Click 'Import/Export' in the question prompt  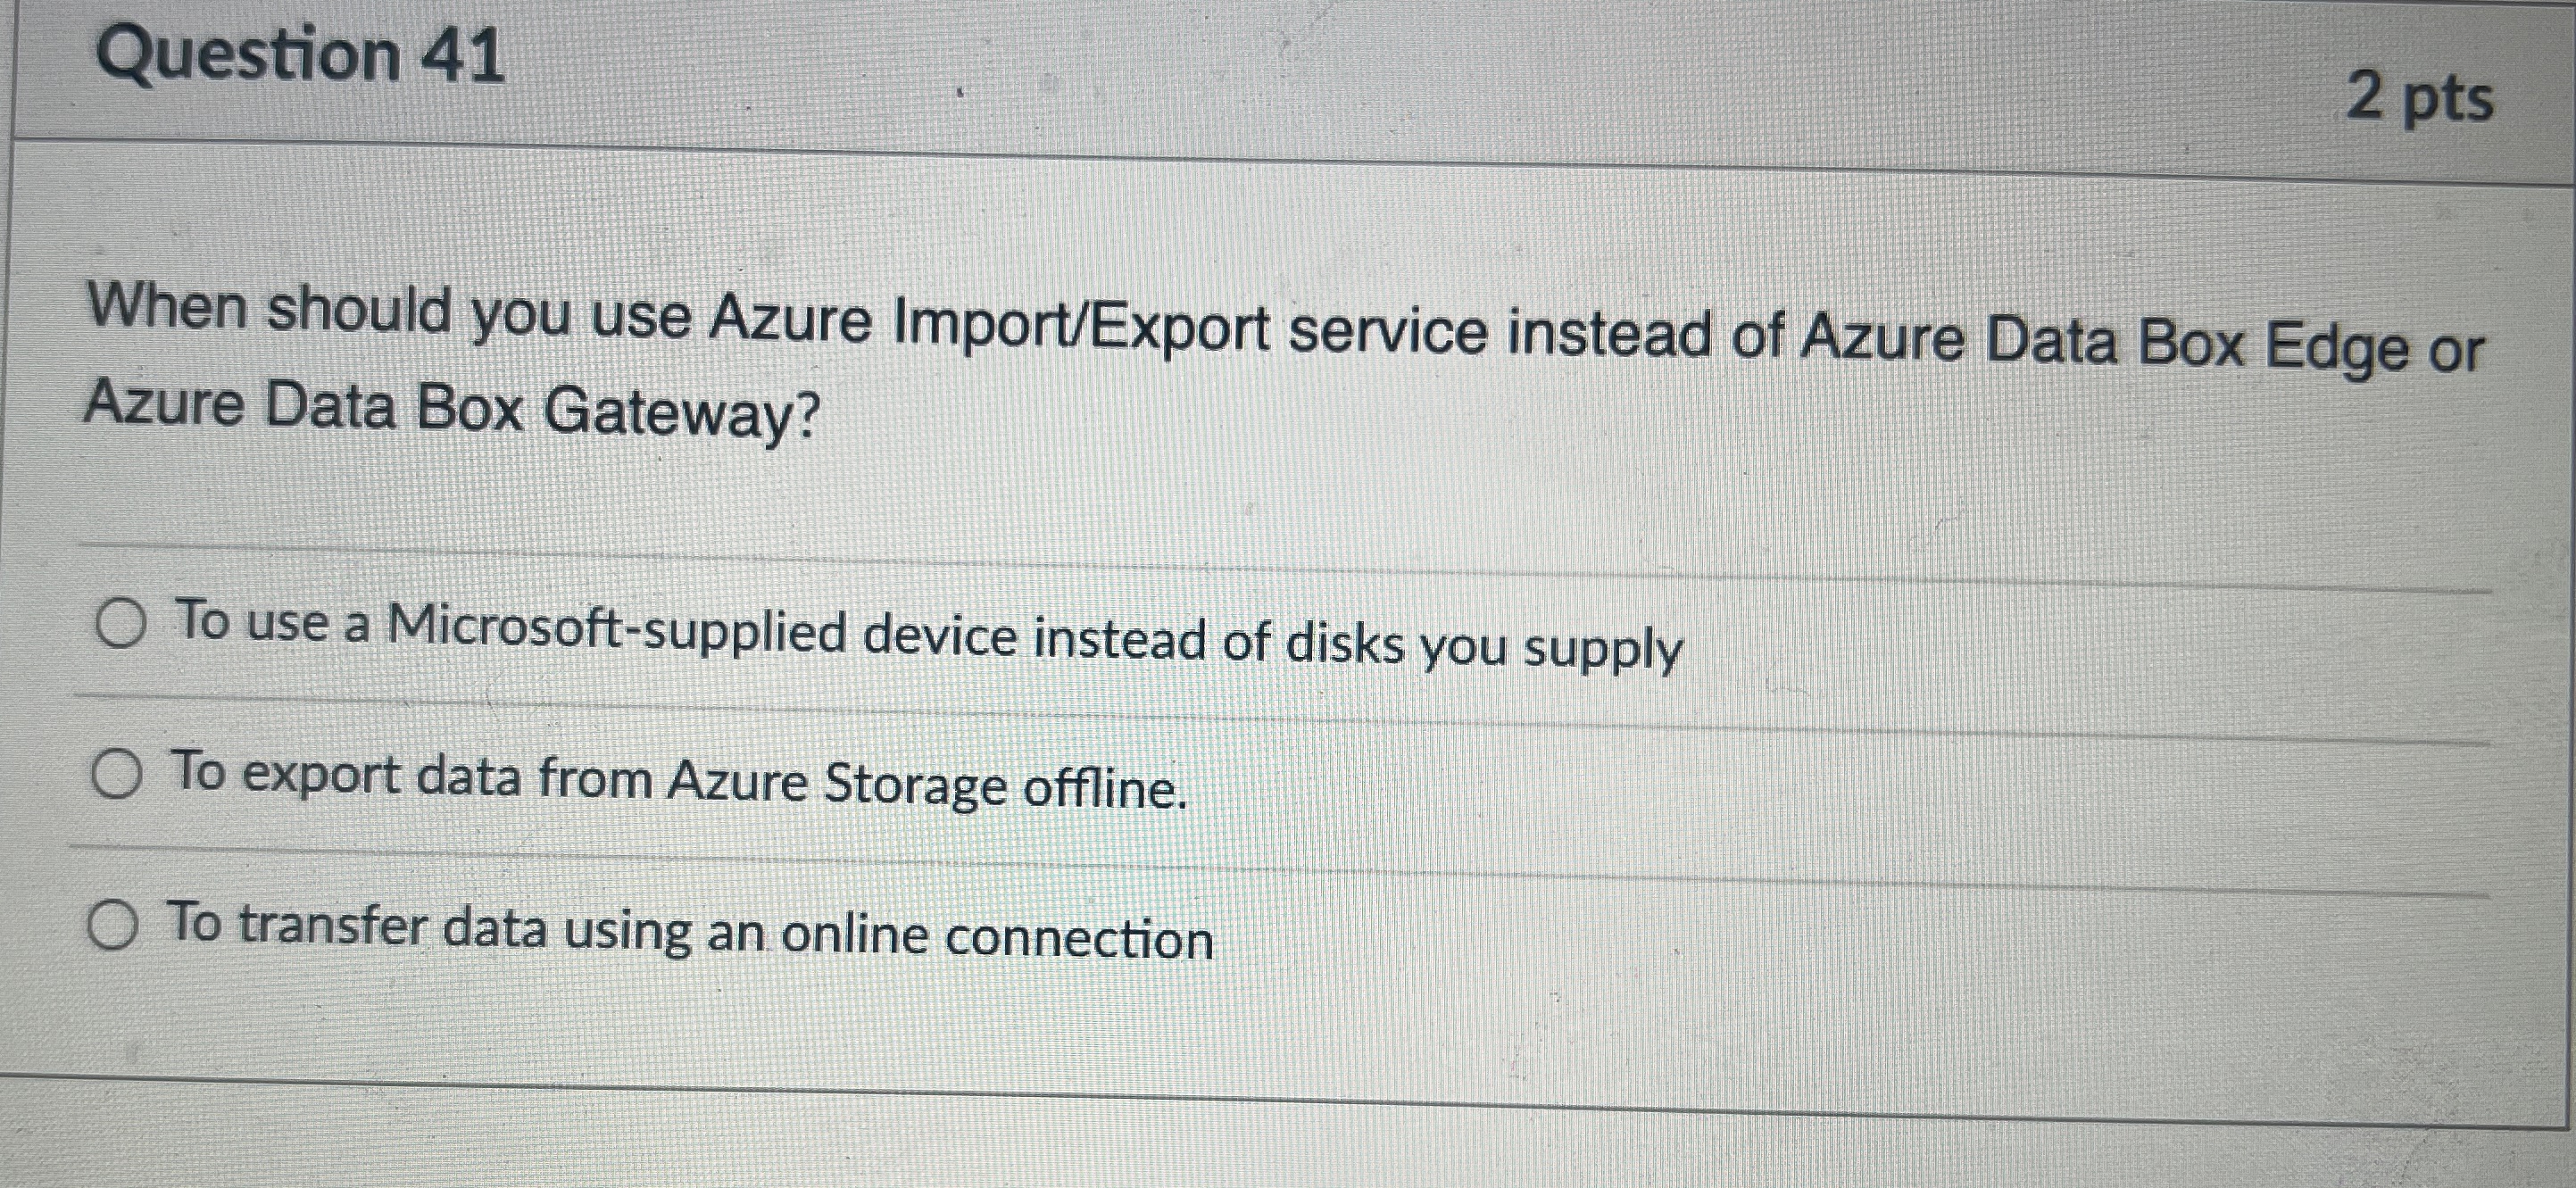(x=1080, y=327)
